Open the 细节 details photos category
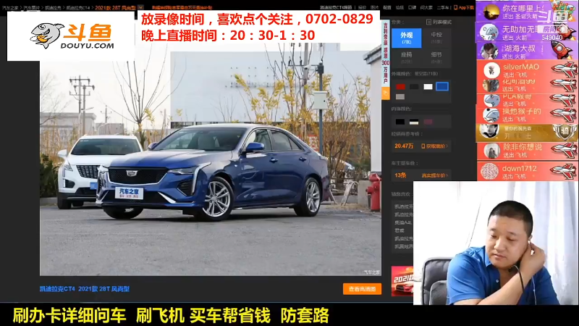 tap(436, 57)
